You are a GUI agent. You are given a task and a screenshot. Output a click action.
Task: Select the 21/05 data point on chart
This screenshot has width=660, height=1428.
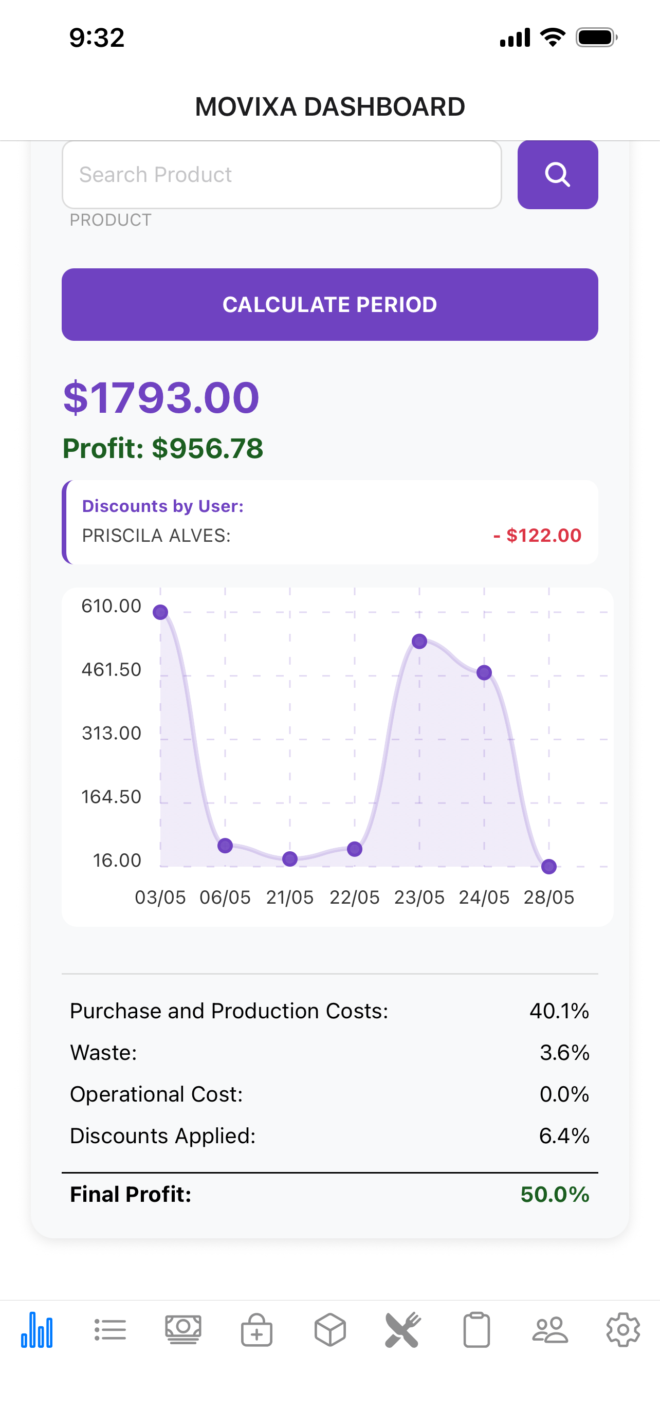pos(290,859)
